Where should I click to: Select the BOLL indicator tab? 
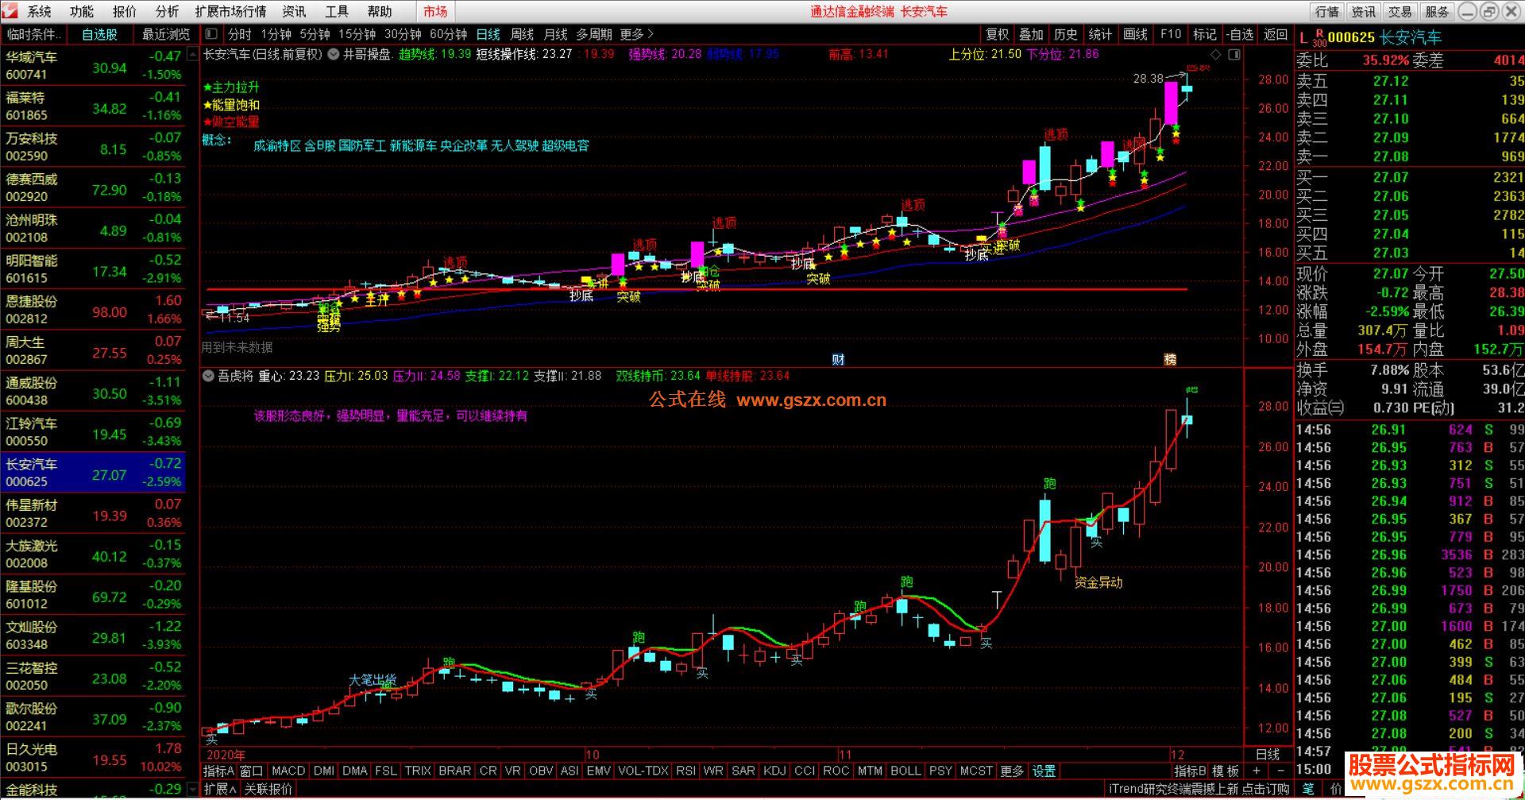point(905,771)
